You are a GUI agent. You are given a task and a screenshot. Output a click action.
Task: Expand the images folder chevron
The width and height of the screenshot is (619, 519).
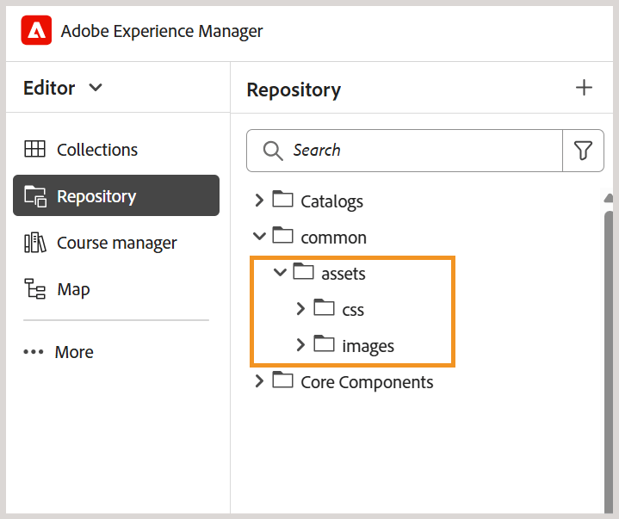[300, 345]
